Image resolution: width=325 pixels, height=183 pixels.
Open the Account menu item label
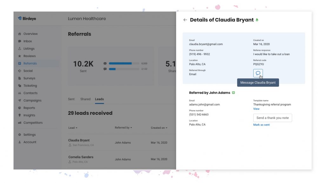click(x=30, y=142)
